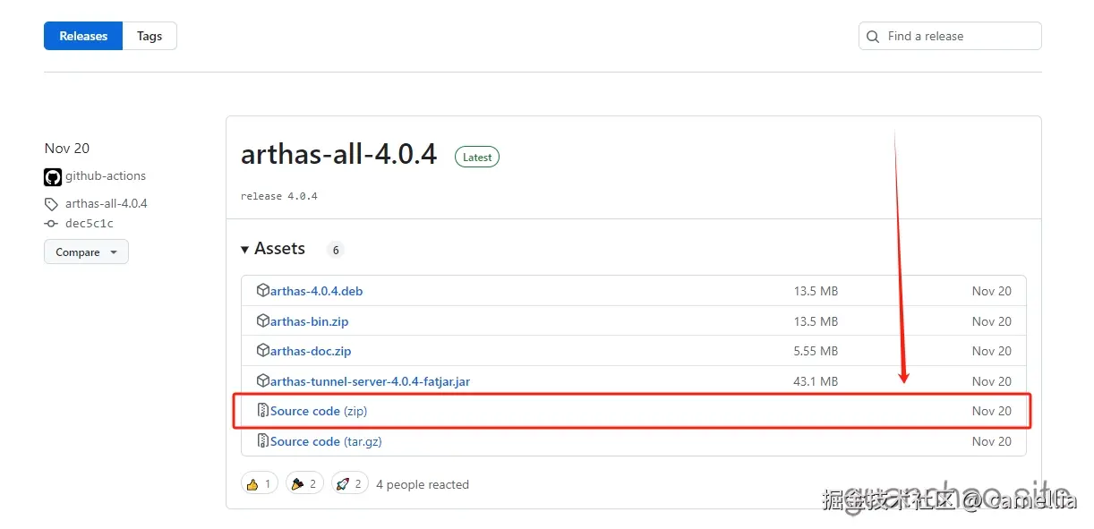1094x529 pixels.
Task: Download Source code (tar.gz)
Action: click(326, 441)
